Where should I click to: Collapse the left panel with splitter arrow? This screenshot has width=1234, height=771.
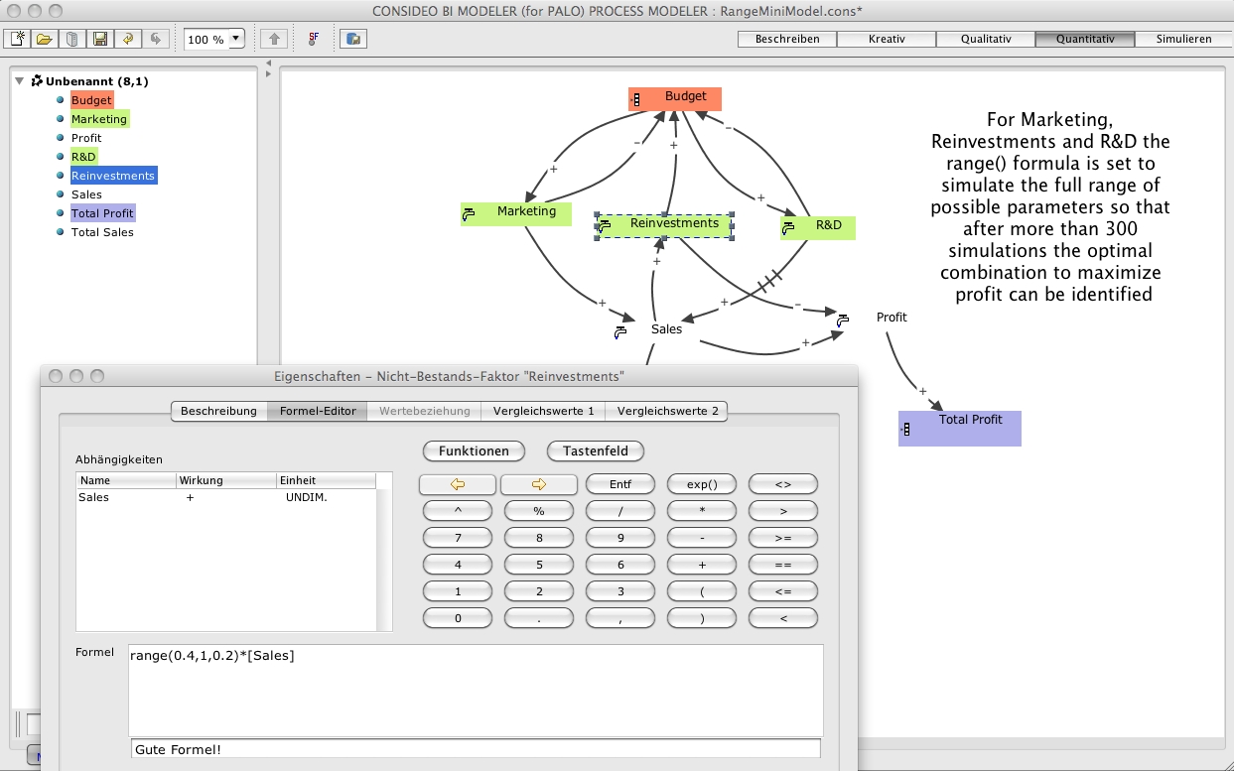click(x=268, y=64)
